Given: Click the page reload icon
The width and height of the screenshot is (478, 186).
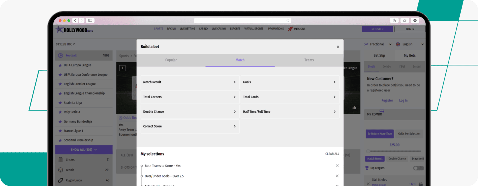Looking at the screenshot, I should point(288,21).
